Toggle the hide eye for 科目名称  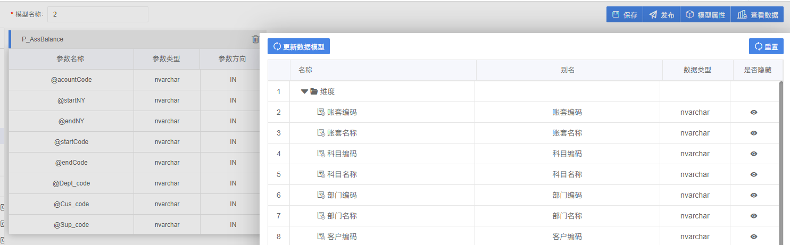click(x=754, y=174)
